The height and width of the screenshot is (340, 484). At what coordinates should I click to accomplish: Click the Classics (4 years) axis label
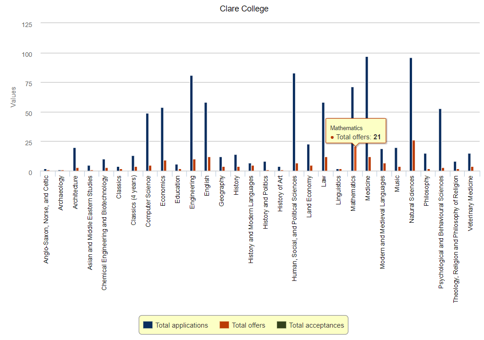click(x=134, y=200)
